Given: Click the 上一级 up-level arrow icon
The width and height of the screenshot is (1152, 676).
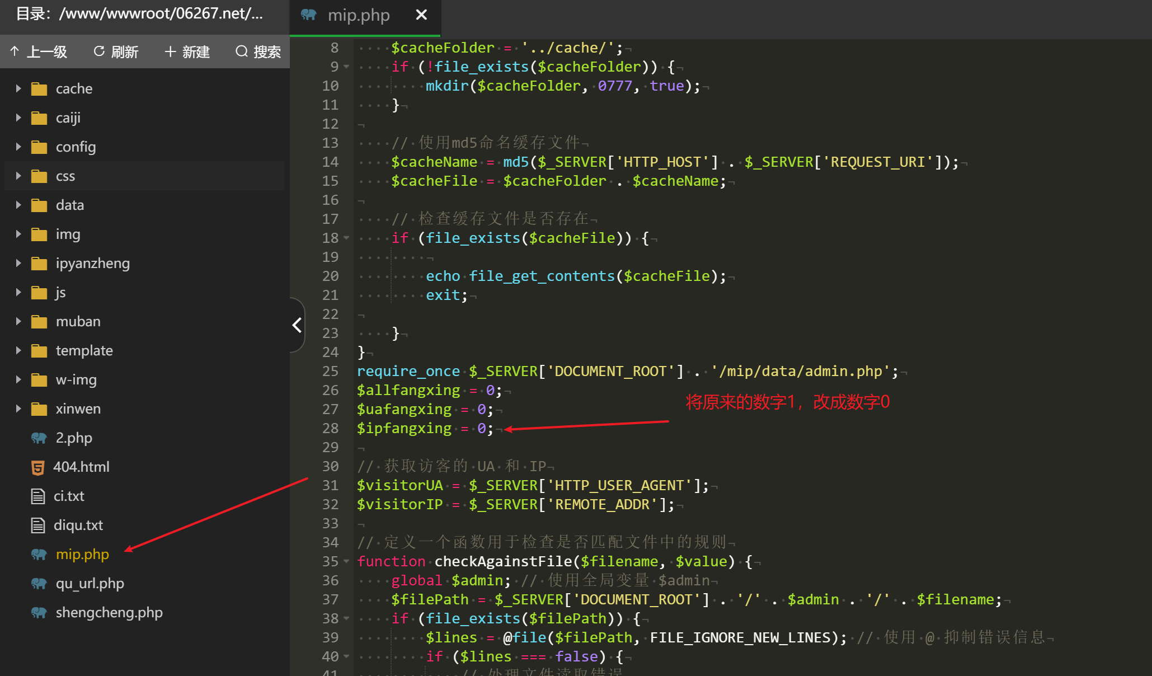Looking at the screenshot, I should pyautogui.click(x=15, y=51).
